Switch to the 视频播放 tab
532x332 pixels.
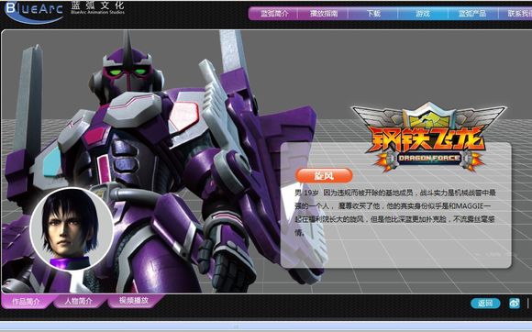pyautogui.click(x=135, y=301)
